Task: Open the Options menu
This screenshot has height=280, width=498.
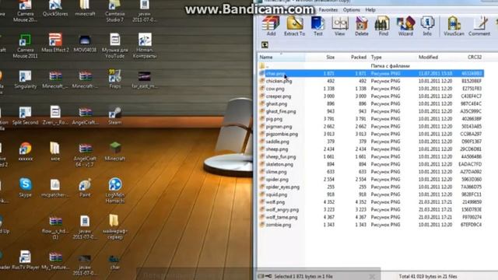Action: [x=351, y=10]
